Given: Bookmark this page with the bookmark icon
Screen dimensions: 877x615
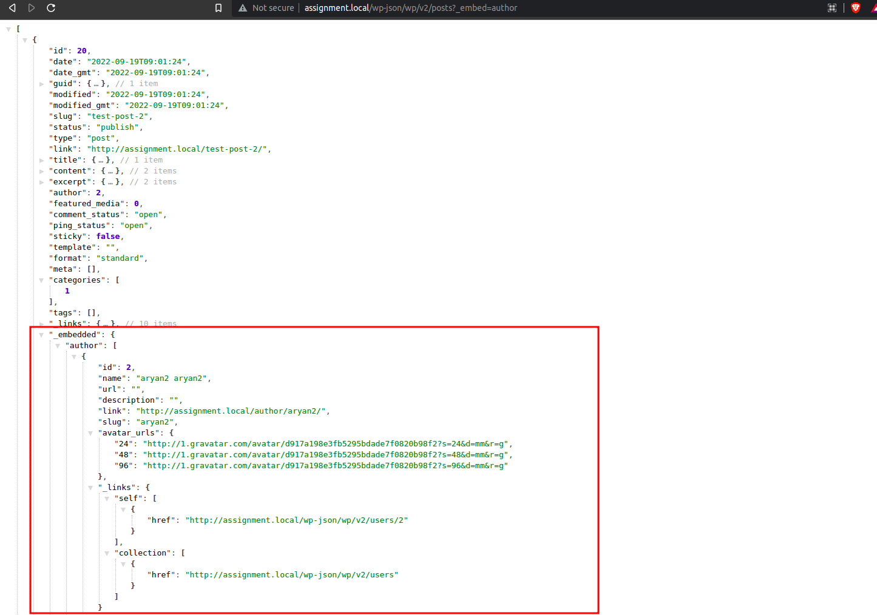Looking at the screenshot, I should pyautogui.click(x=218, y=8).
